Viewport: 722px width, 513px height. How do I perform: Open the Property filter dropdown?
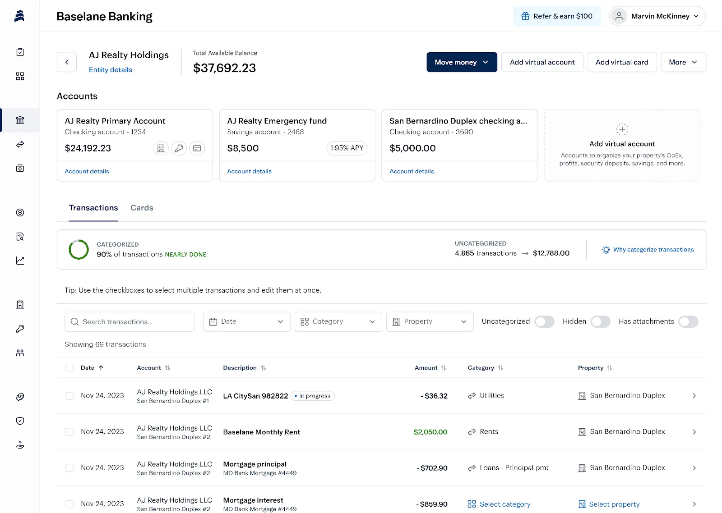(x=430, y=322)
